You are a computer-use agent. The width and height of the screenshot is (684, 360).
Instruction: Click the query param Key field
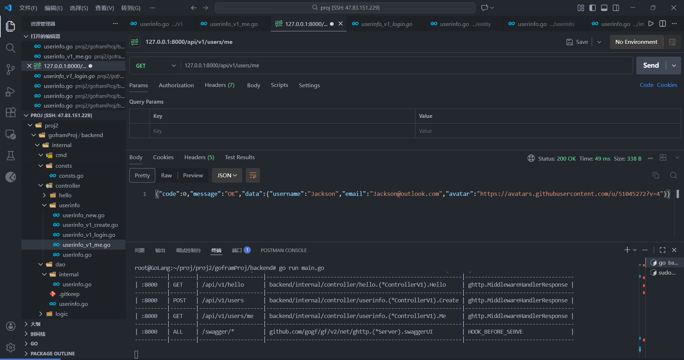click(x=282, y=131)
